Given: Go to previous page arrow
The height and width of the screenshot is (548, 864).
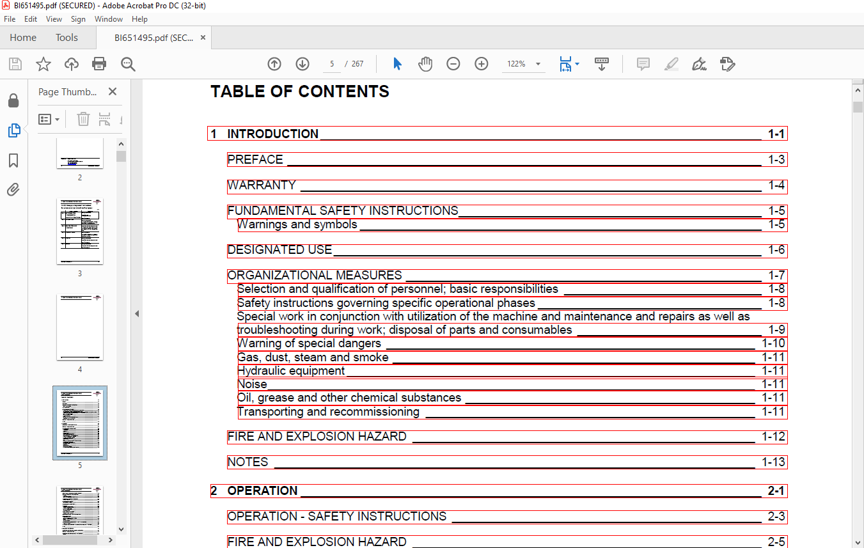Looking at the screenshot, I should (x=274, y=64).
